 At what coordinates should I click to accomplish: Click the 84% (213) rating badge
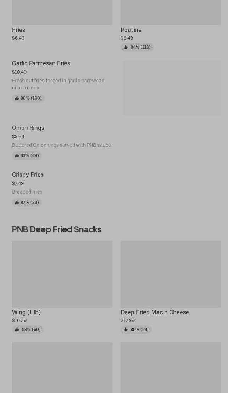(x=137, y=47)
